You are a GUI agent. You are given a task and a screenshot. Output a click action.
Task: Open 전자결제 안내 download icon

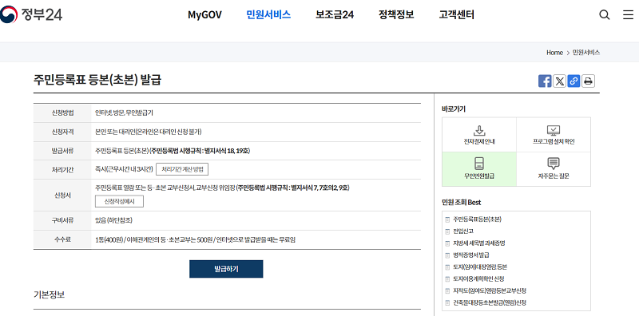coord(479,131)
